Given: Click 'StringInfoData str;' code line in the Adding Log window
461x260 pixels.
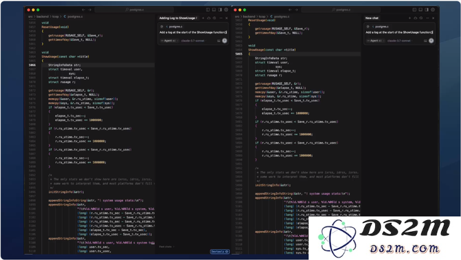Looking at the screenshot, I should click(65, 65).
